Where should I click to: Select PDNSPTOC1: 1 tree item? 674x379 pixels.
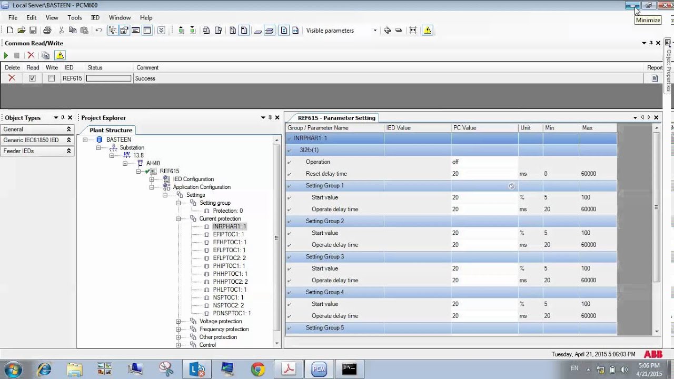[x=232, y=313]
